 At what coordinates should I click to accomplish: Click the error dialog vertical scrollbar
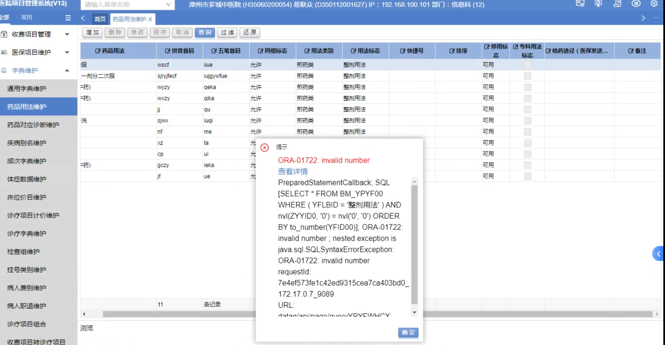coord(414,245)
